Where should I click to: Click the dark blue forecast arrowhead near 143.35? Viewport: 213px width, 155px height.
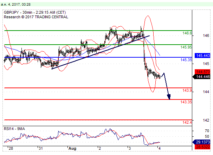169,97
